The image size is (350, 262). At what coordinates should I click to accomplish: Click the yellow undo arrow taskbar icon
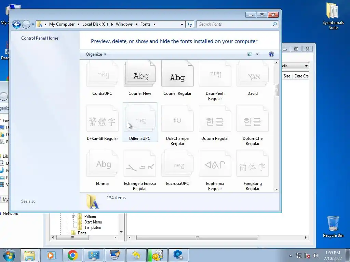tap(136, 255)
